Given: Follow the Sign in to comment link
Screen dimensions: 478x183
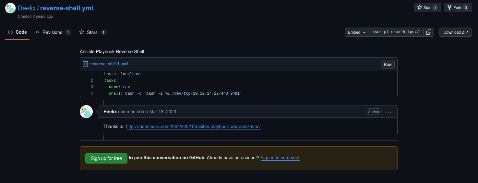Looking at the screenshot, I should 280,158.
